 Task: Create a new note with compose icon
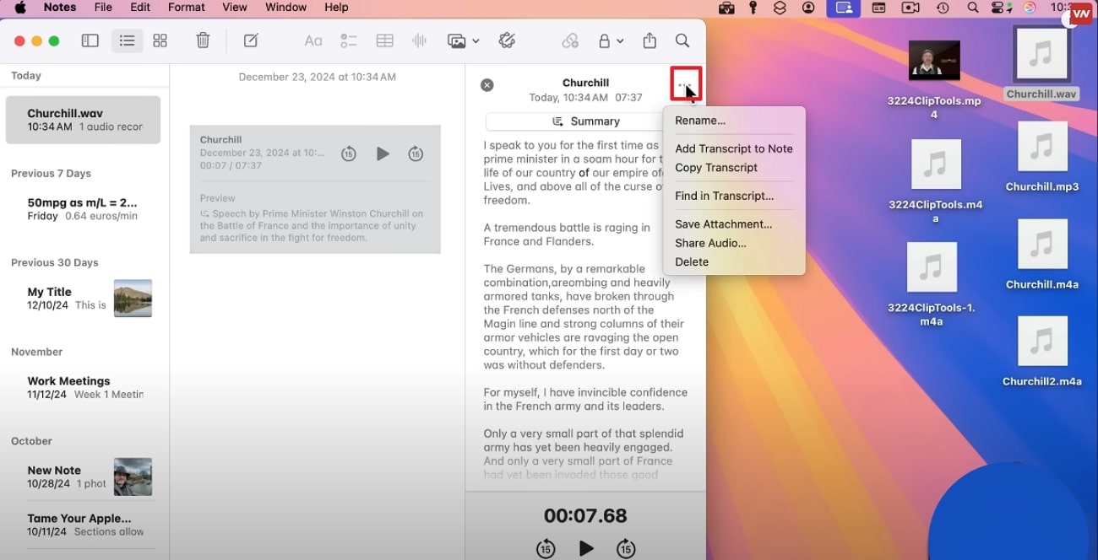click(251, 40)
